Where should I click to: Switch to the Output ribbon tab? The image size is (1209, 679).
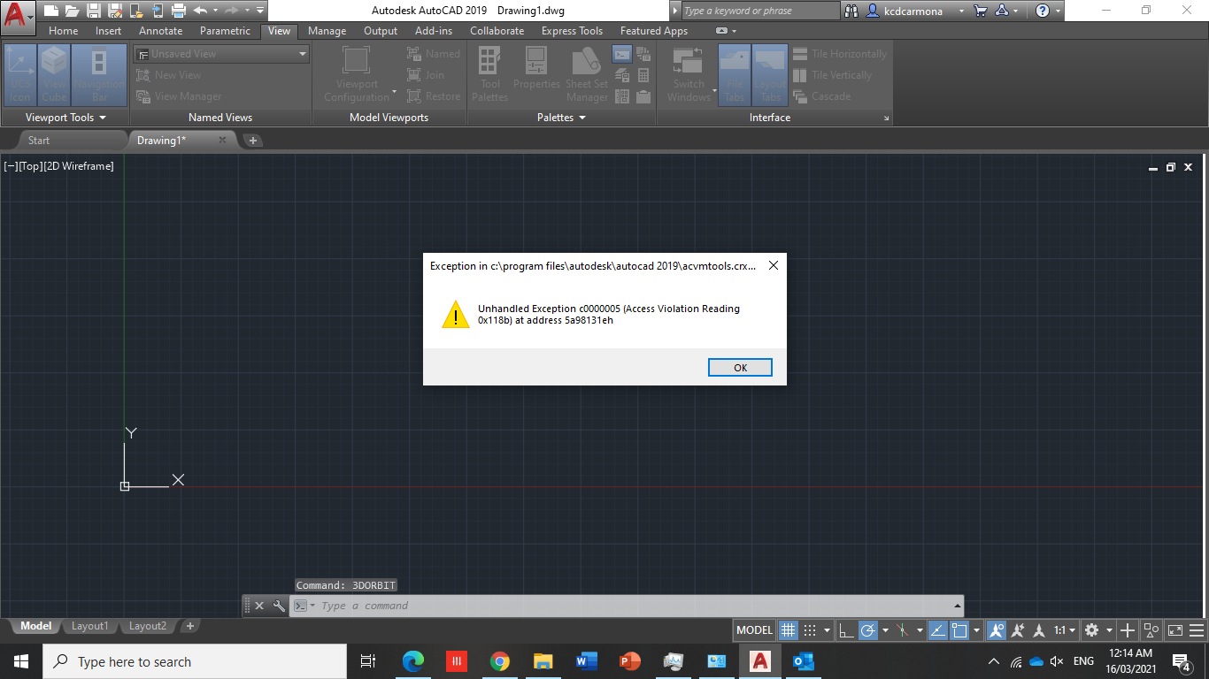point(381,31)
